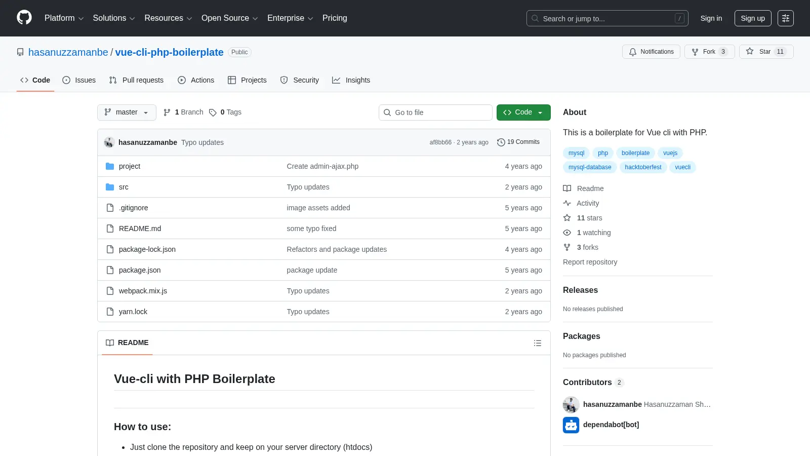The image size is (810, 456).
Task: Switch to the Actions tab
Action: tap(196, 80)
